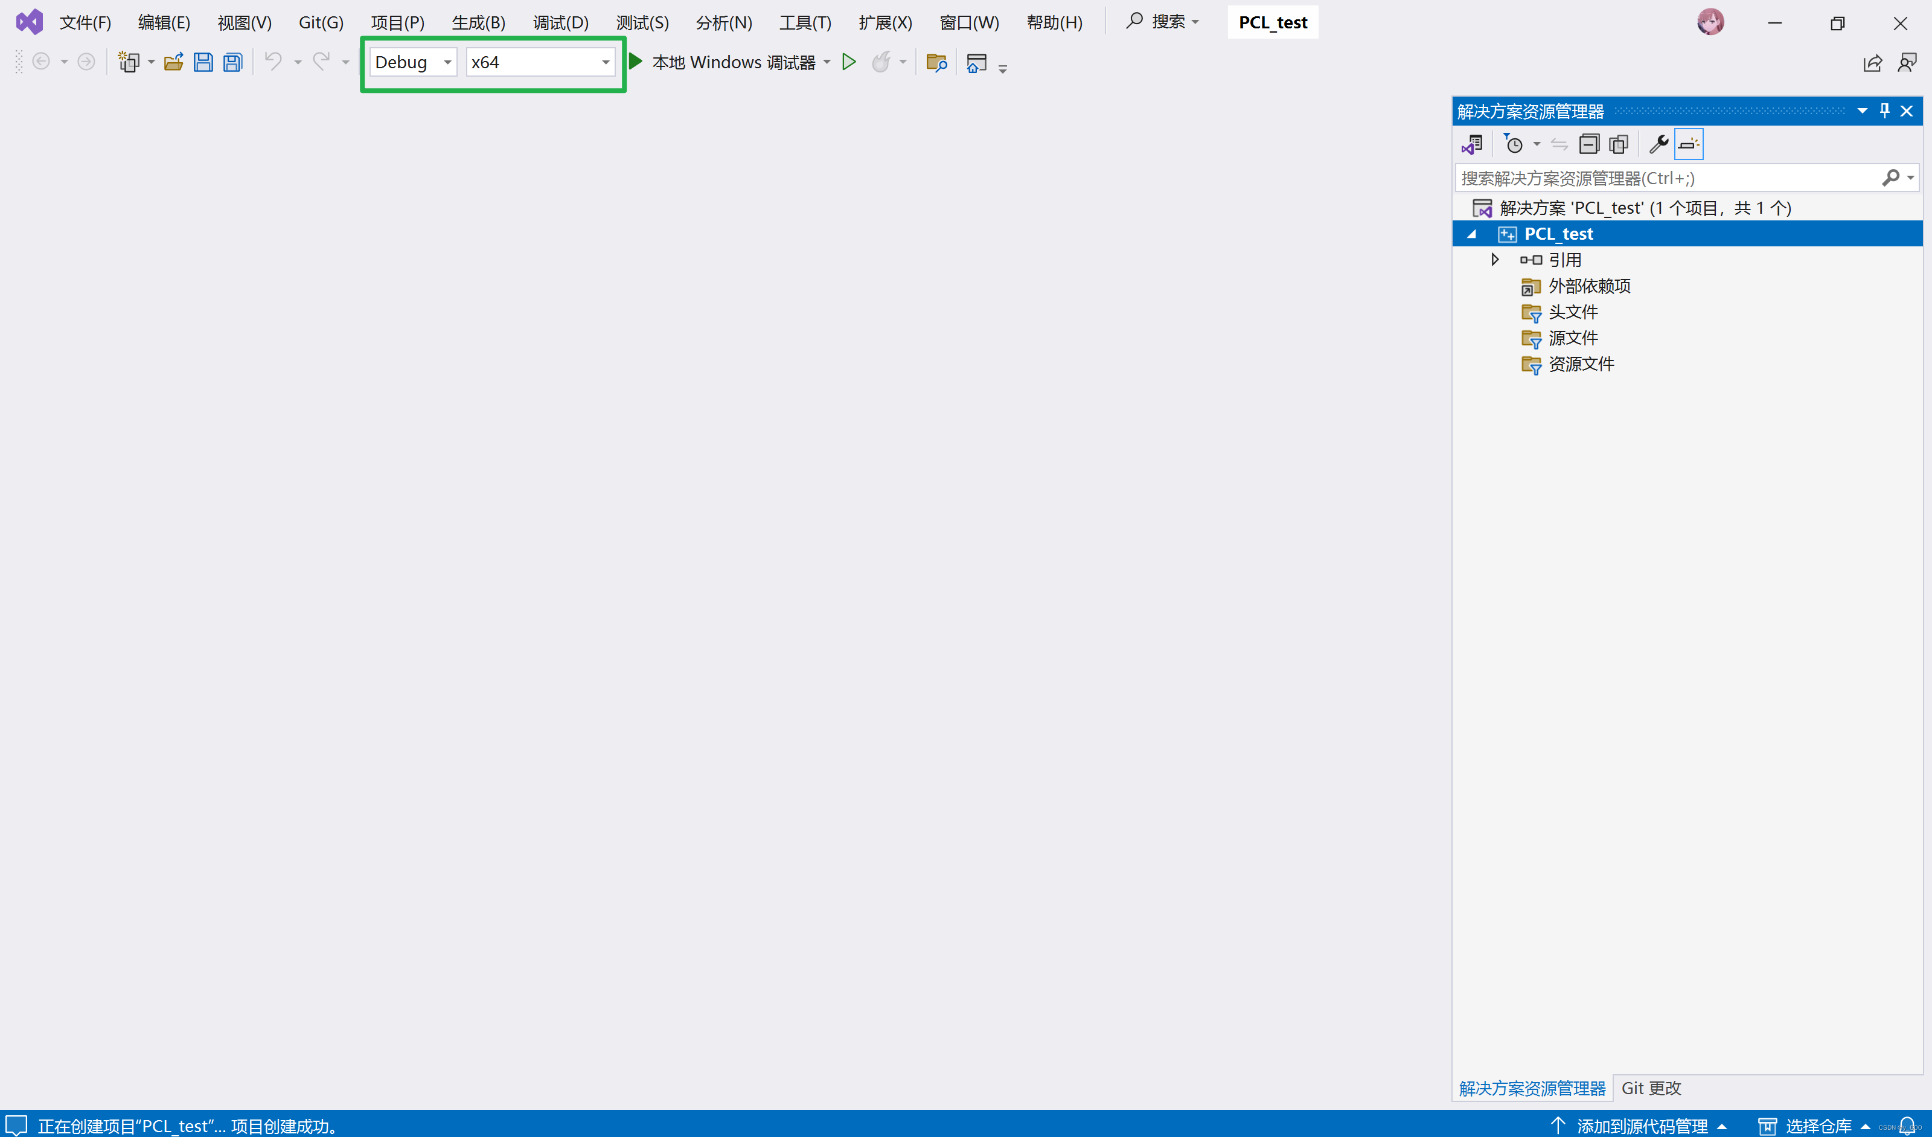
Task: Click the Live Share icon at top right
Action: pos(1872,63)
